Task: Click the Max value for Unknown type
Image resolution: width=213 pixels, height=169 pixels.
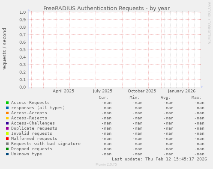Action: pos(199,154)
